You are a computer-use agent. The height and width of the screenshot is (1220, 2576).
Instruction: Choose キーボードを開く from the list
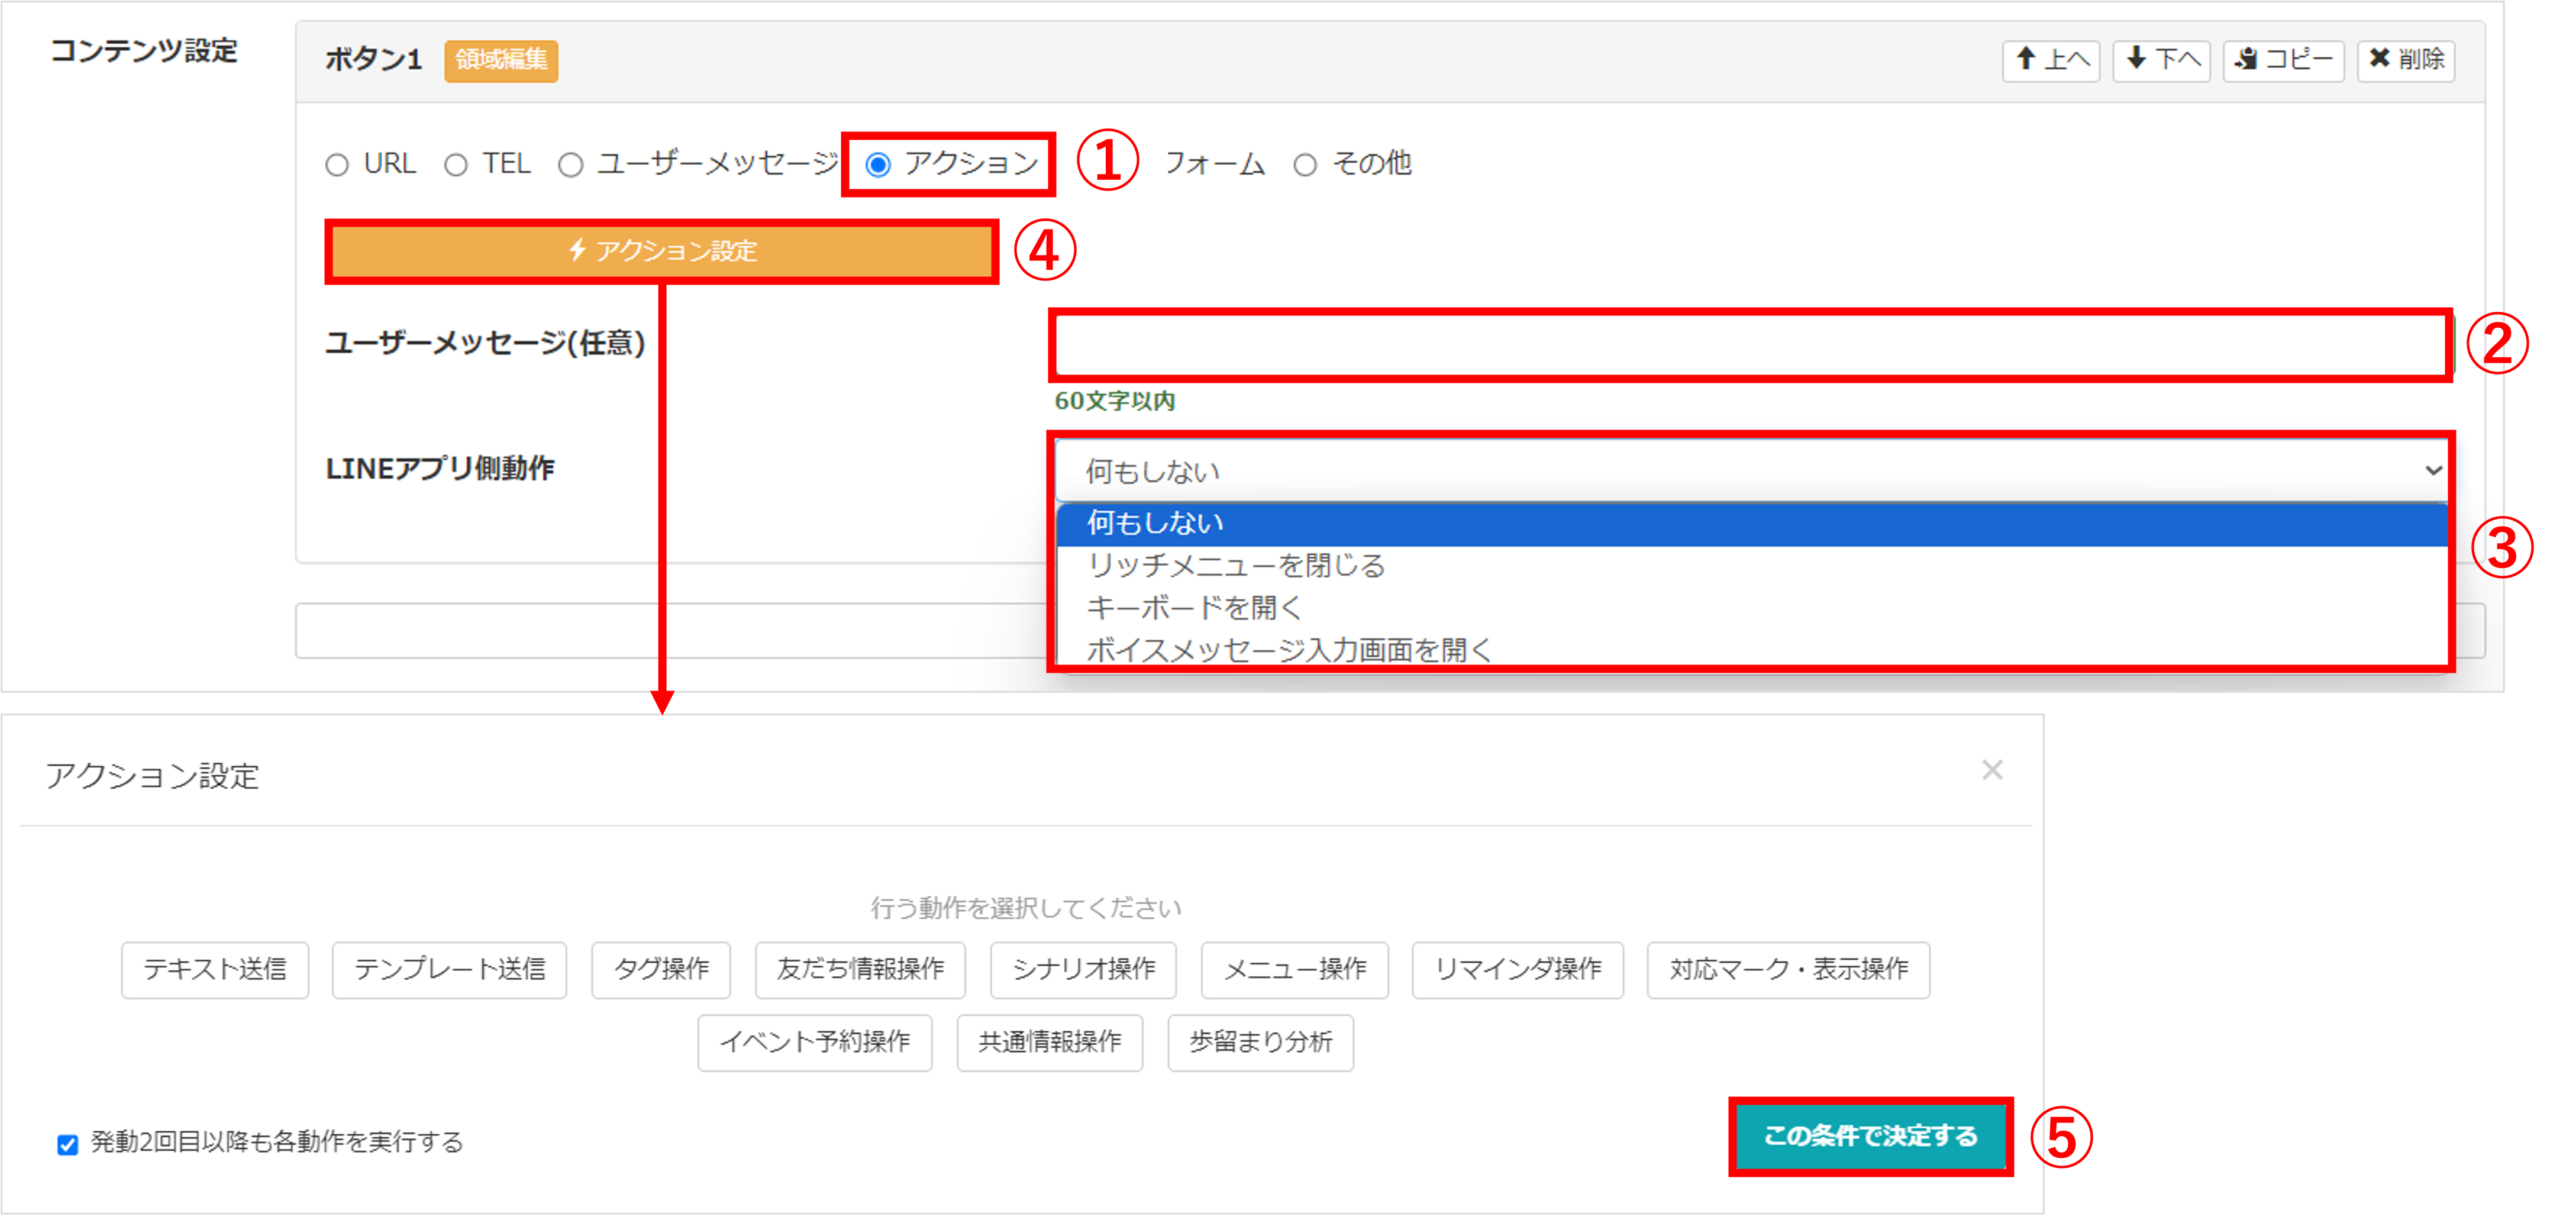pyautogui.click(x=1751, y=608)
